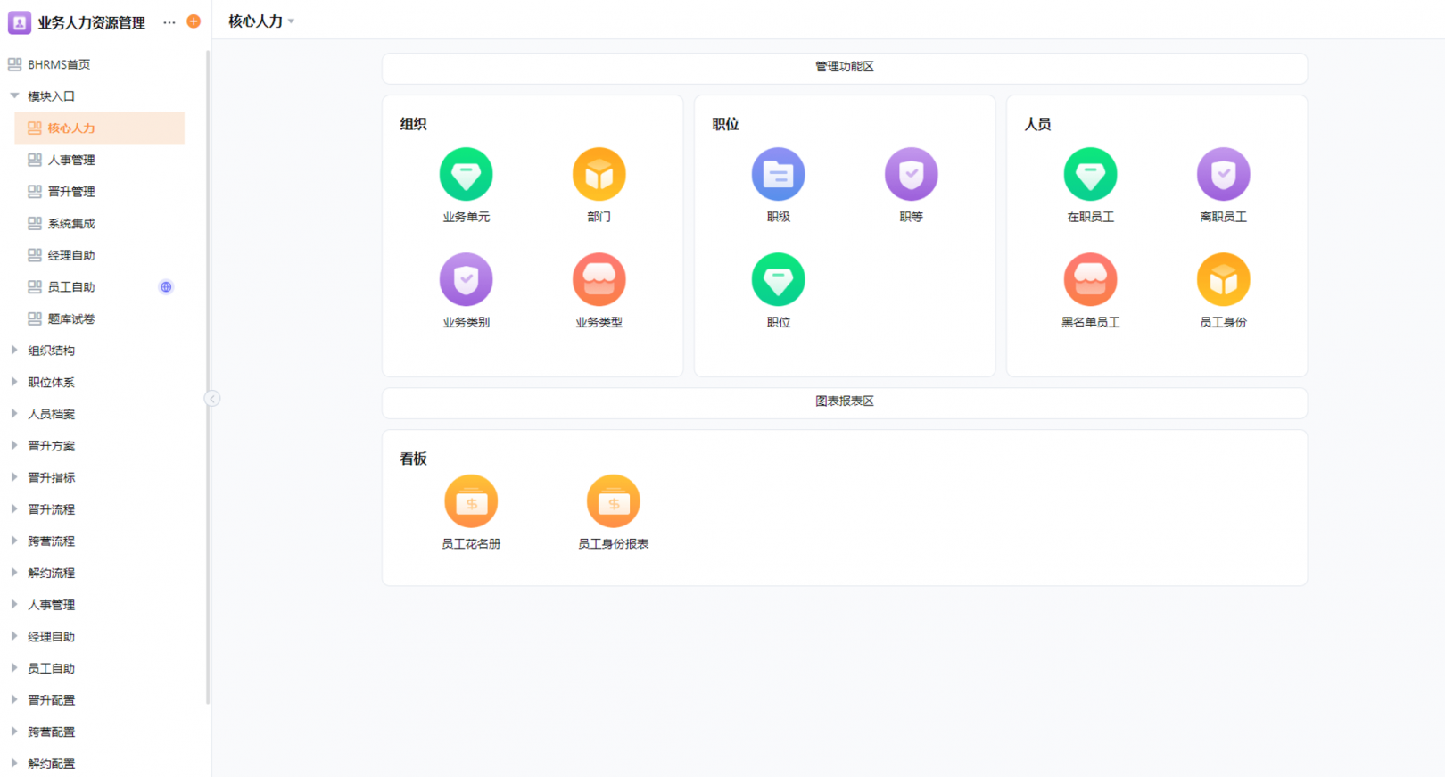Open the 员工身份报表 report icon

tap(613, 501)
